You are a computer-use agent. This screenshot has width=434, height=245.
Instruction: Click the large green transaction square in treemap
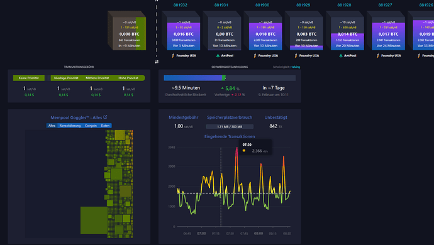click(x=94, y=220)
